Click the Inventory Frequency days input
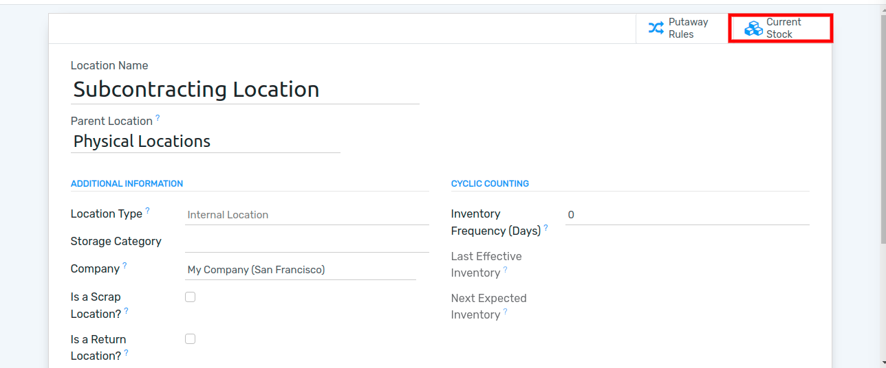Image resolution: width=886 pixels, height=368 pixels. pos(687,215)
